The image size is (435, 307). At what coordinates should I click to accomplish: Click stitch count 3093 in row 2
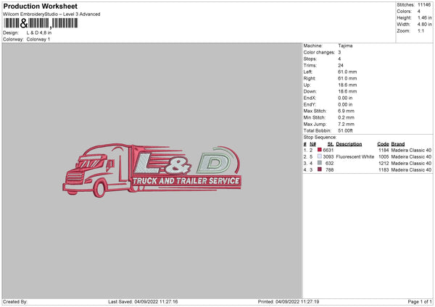pos(328,157)
